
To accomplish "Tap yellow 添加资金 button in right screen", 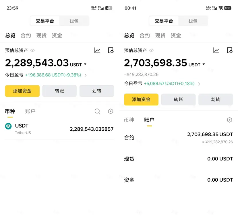I will pos(141,99).
